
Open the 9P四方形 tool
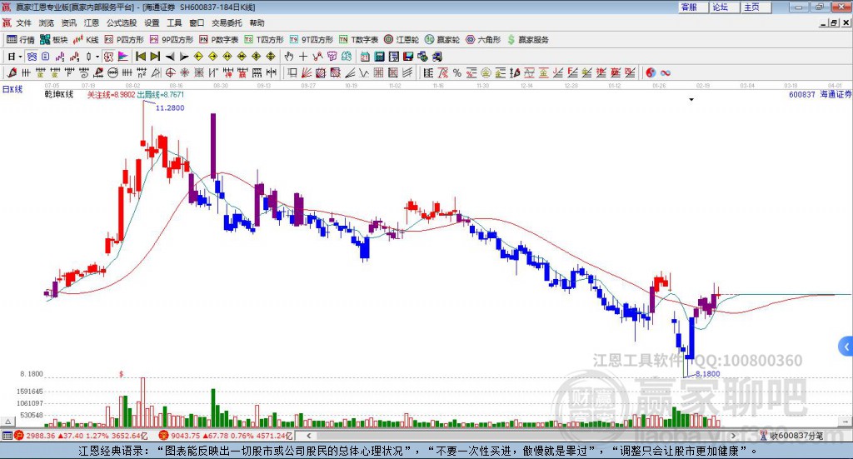(172, 40)
